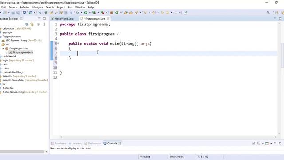This screenshot has height=160, width=284.
Task: Maximize the editor area
Action: (280, 18)
